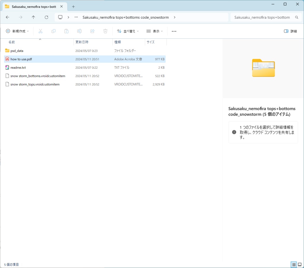Screen dimensions: 304x268
Task: Click the 2024/05/11 20:51 date cell
Action: click(87, 59)
